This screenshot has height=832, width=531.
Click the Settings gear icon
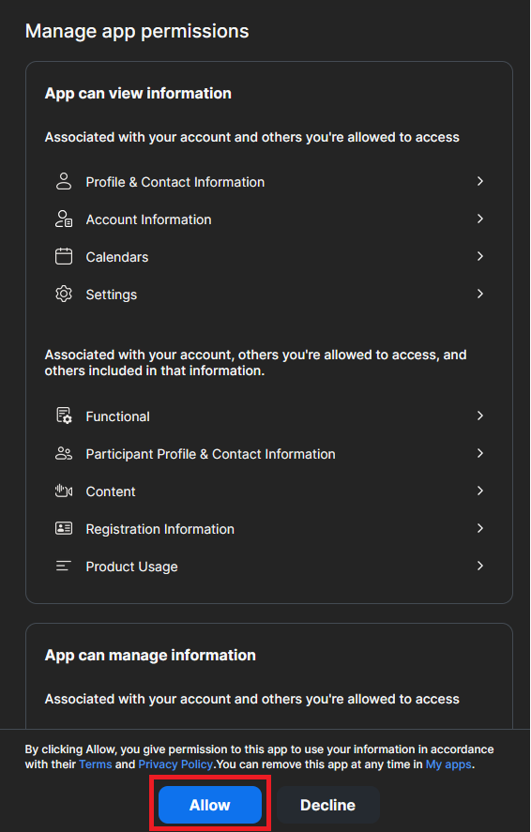coord(64,294)
